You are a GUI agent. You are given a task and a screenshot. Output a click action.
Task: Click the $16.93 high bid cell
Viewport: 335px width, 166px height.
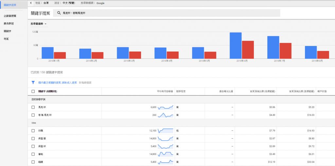311,131
